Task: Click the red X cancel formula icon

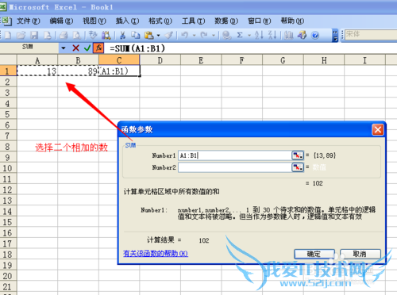Action: 75,48
